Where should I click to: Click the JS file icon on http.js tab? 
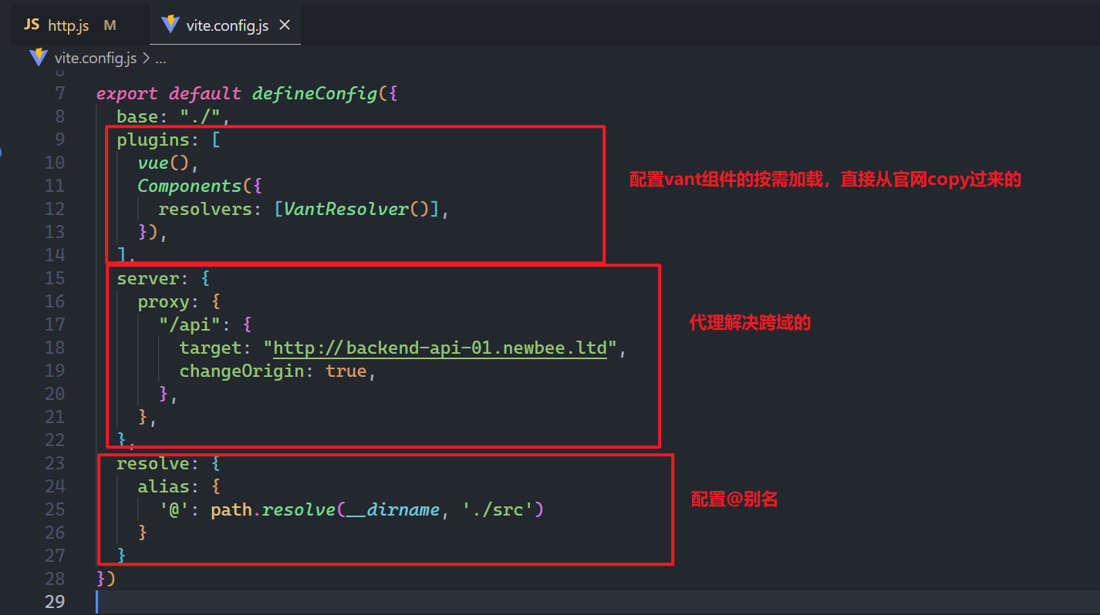[32, 25]
